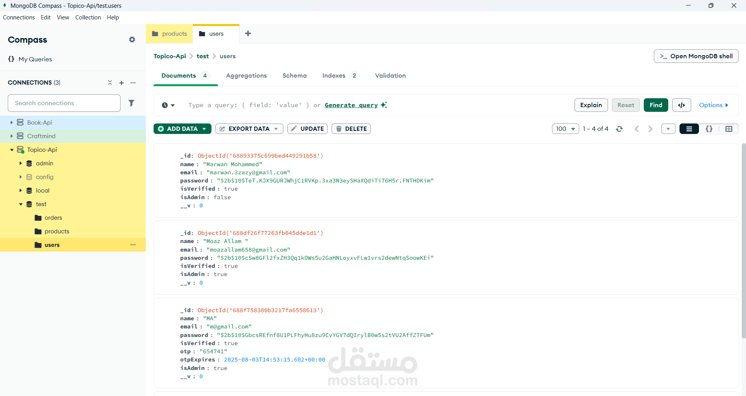Click Topico-Api breadcrumb link
The image size is (746, 396).
[170, 56]
